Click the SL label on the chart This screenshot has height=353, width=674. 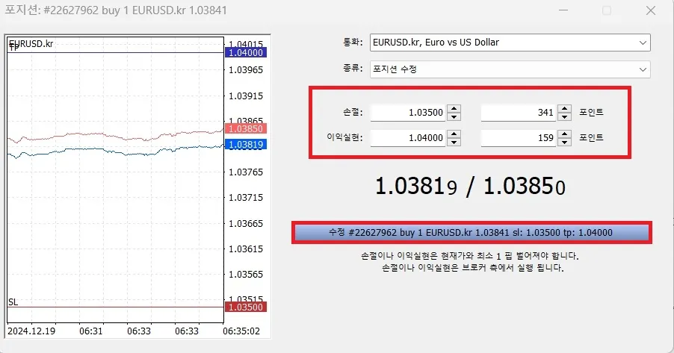13,302
